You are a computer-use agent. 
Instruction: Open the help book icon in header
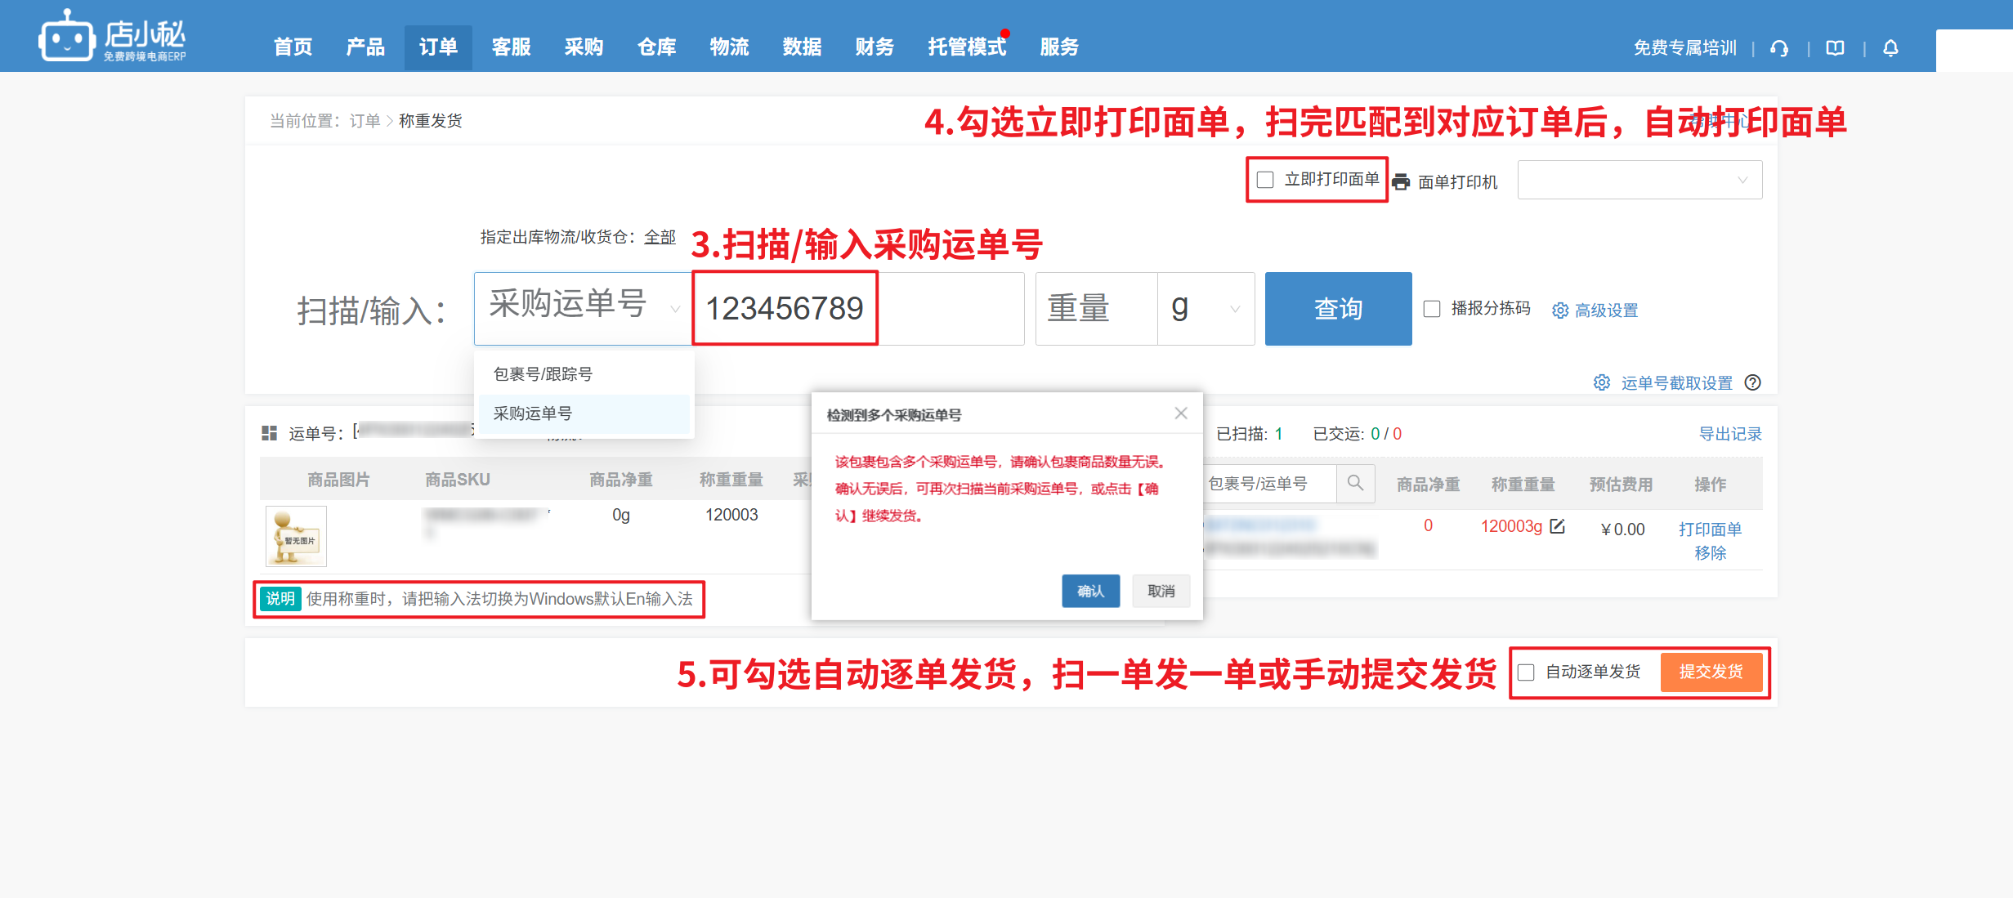coord(1835,48)
